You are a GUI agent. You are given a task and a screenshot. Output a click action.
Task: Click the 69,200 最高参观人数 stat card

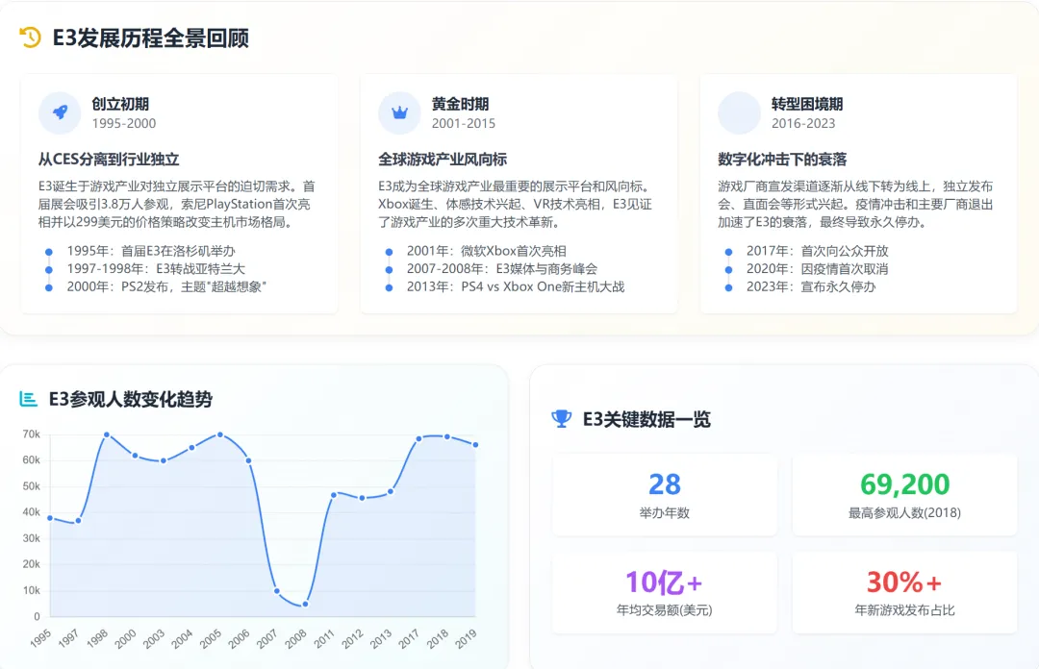(904, 494)
